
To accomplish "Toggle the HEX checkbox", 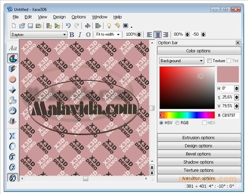I will click(204, 123).
